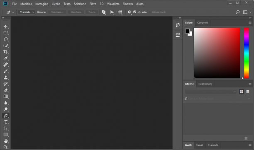
Task: Switch to the Tracciati tab
Action: [213, 145]
